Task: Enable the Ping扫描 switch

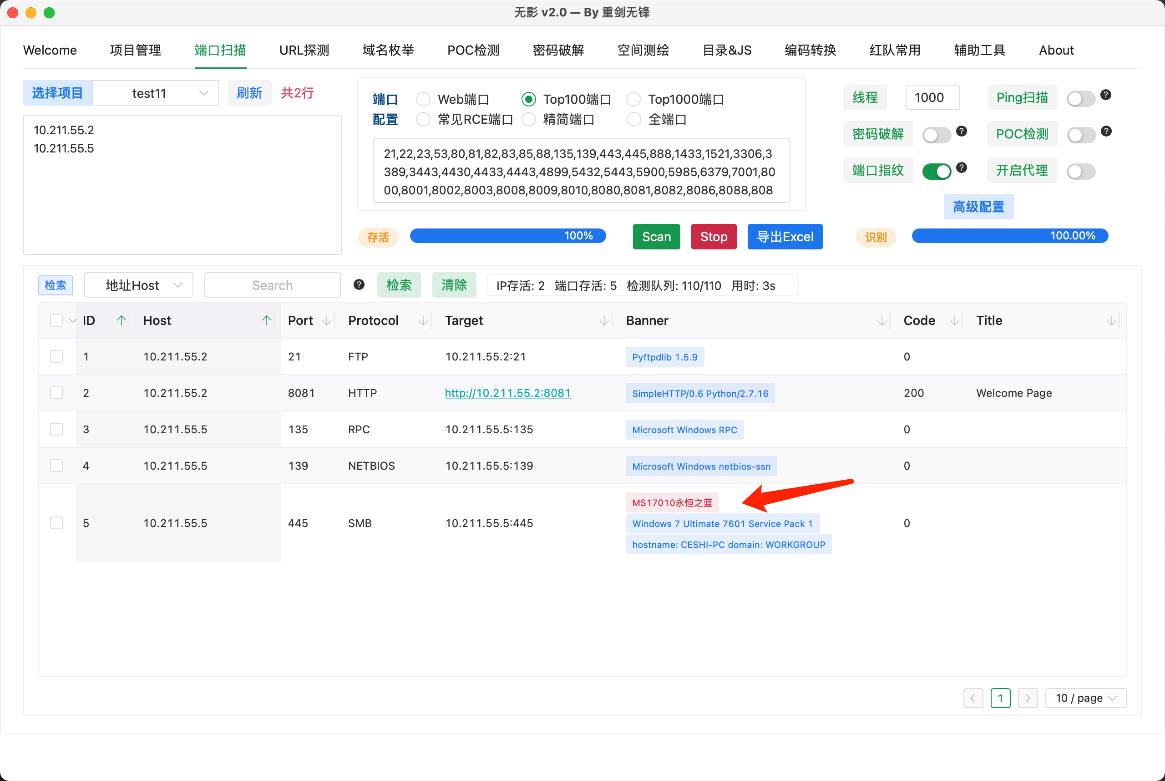Action: (1080, 98)
